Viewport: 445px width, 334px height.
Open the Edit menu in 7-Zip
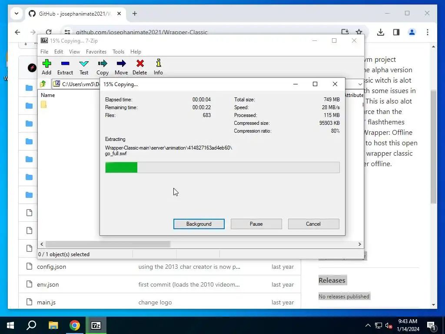59,52
